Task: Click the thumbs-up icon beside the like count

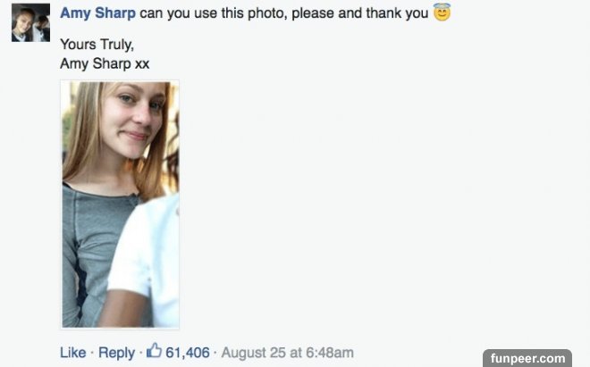Action: (154, 352)
